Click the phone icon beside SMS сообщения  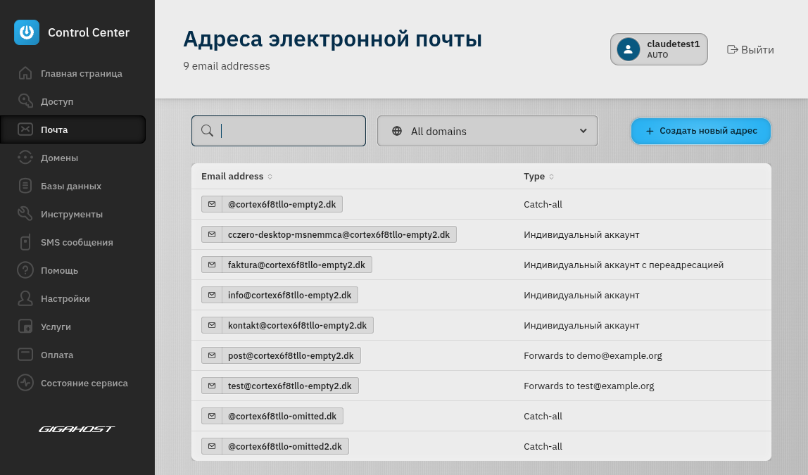pyautogui.click(x=25, y=242)
